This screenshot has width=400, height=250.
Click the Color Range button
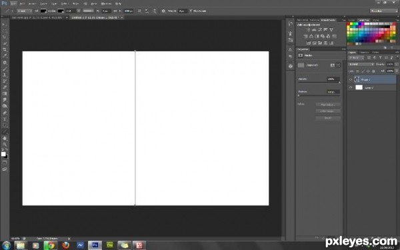[328, 111]
